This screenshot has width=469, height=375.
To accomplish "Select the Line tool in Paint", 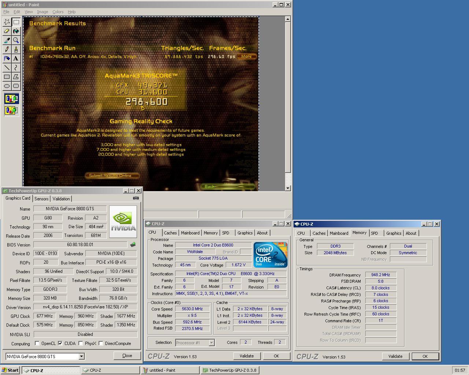I will (x=7, y=68).
